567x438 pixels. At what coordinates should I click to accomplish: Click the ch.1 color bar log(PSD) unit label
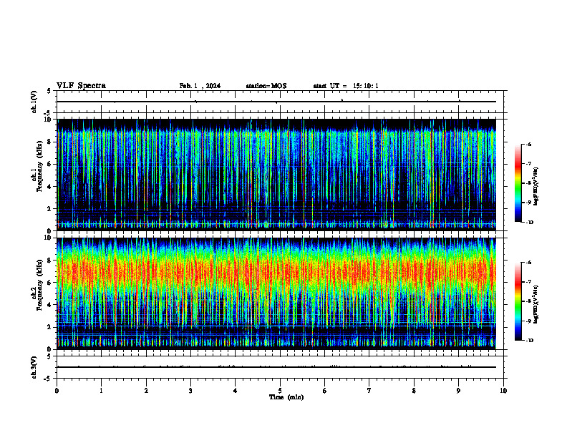pos(536,187)
